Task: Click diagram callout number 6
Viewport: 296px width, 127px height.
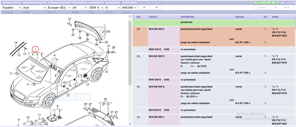Action: coord(54,55)
